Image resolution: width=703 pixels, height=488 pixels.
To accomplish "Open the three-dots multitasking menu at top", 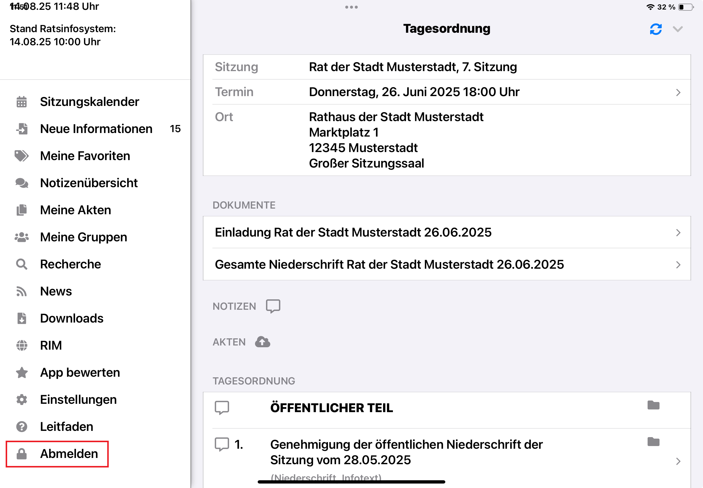I will tap(351, 7).
